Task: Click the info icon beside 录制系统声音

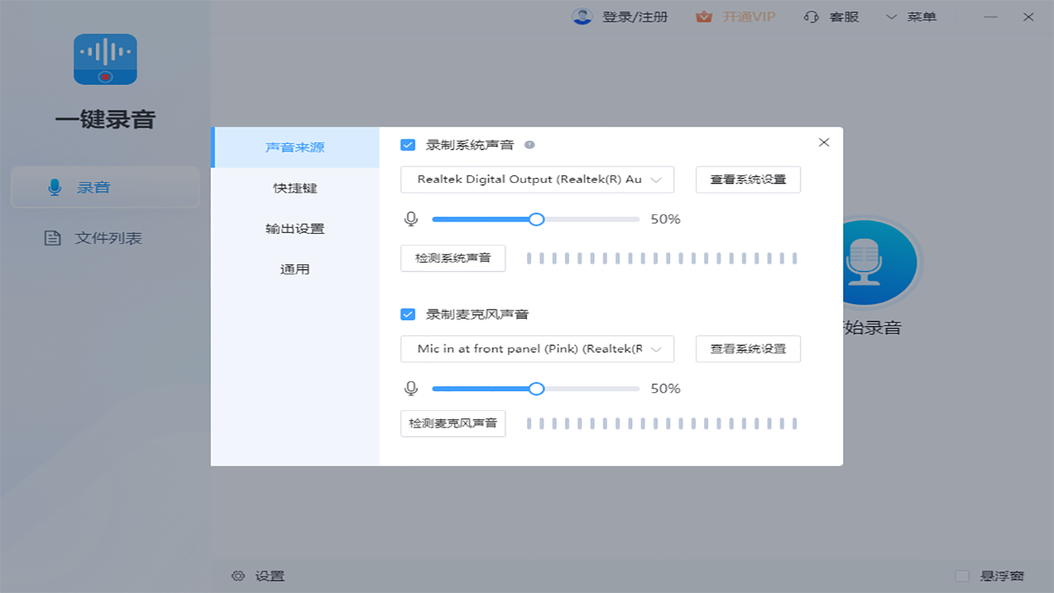Action: (529, 144)
